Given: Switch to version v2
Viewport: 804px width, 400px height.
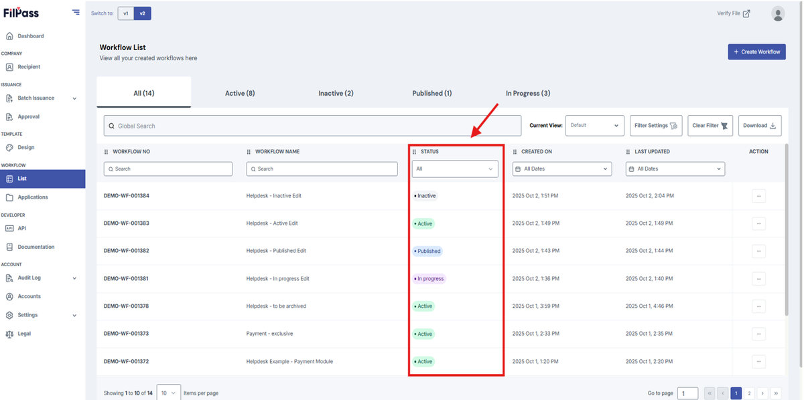Looking at the screenshot, I should [143, 13].
